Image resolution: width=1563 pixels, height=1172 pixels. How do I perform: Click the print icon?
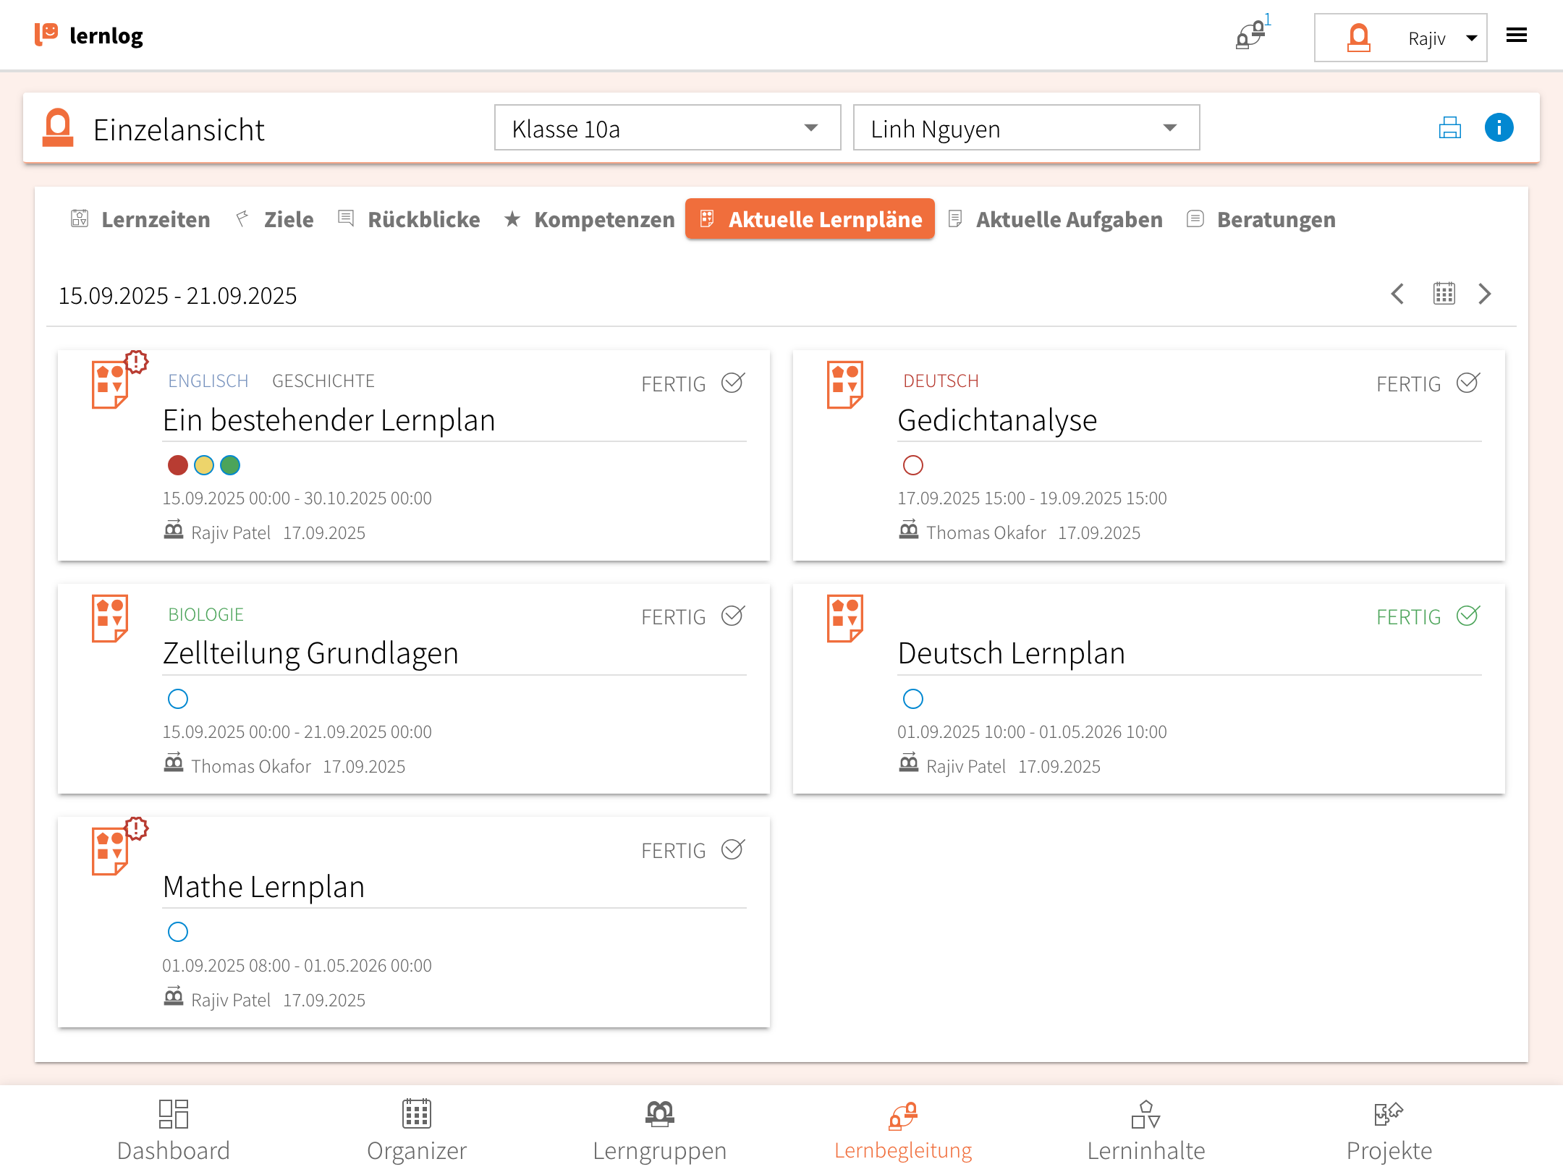coord(1449,128)
